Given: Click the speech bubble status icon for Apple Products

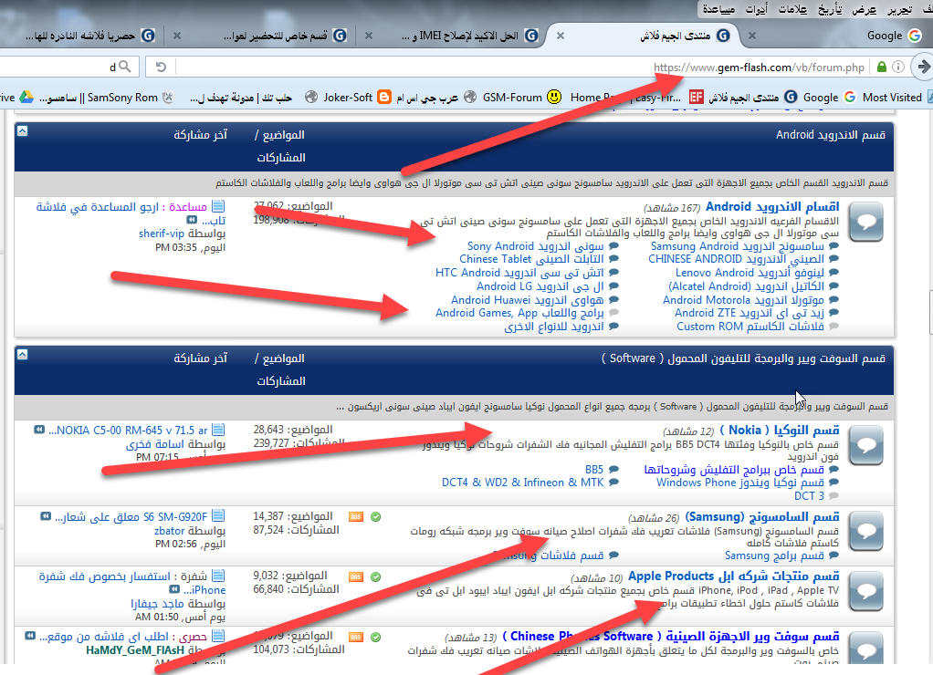Looking at the screenshot, I should 866,591.
